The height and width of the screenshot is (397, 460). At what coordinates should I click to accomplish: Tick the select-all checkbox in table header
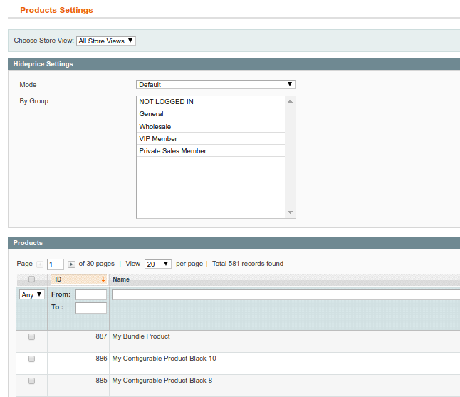tap(31, 279)
